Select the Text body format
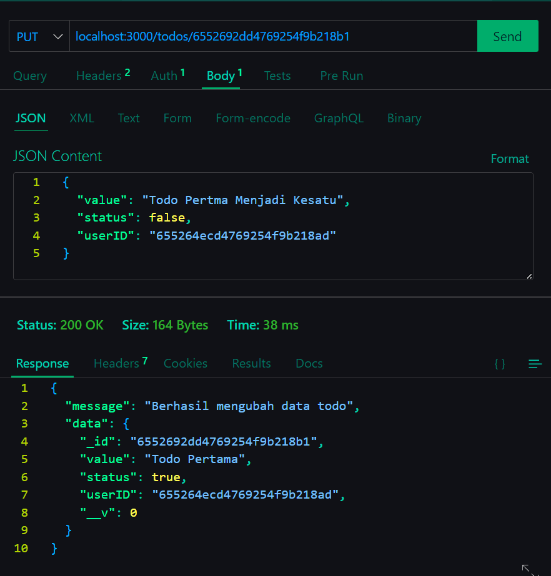551x576 pixels. [x=129, y=118]
